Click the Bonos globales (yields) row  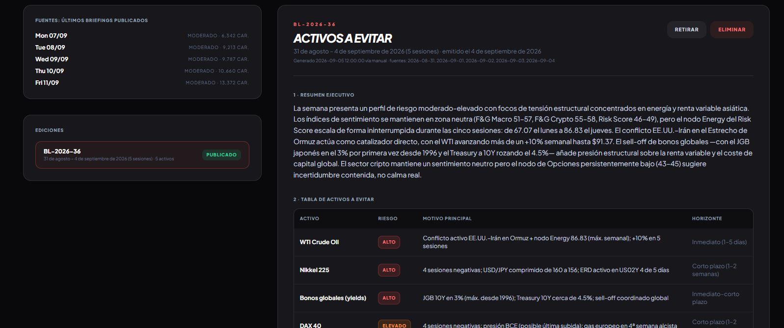point(523,298)
